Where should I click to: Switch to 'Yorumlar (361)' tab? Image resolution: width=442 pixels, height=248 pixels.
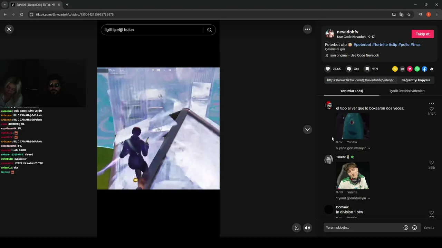[x=352, y=91]
